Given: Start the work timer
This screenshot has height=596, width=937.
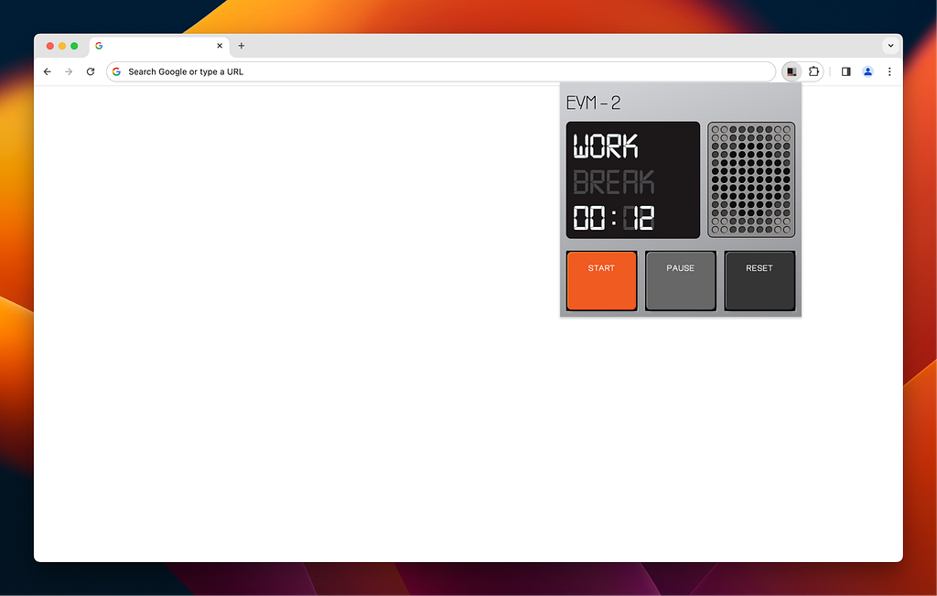Looking at the screenshot, I should click(601, 280).
